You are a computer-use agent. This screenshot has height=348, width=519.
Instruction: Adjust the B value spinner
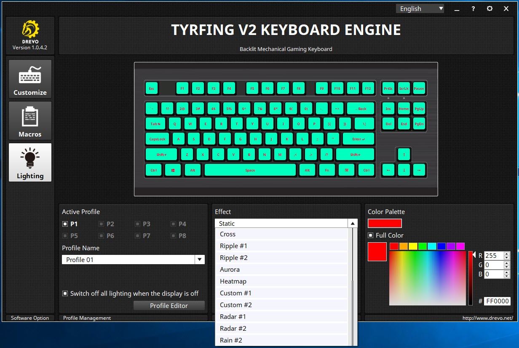[507, 274]
